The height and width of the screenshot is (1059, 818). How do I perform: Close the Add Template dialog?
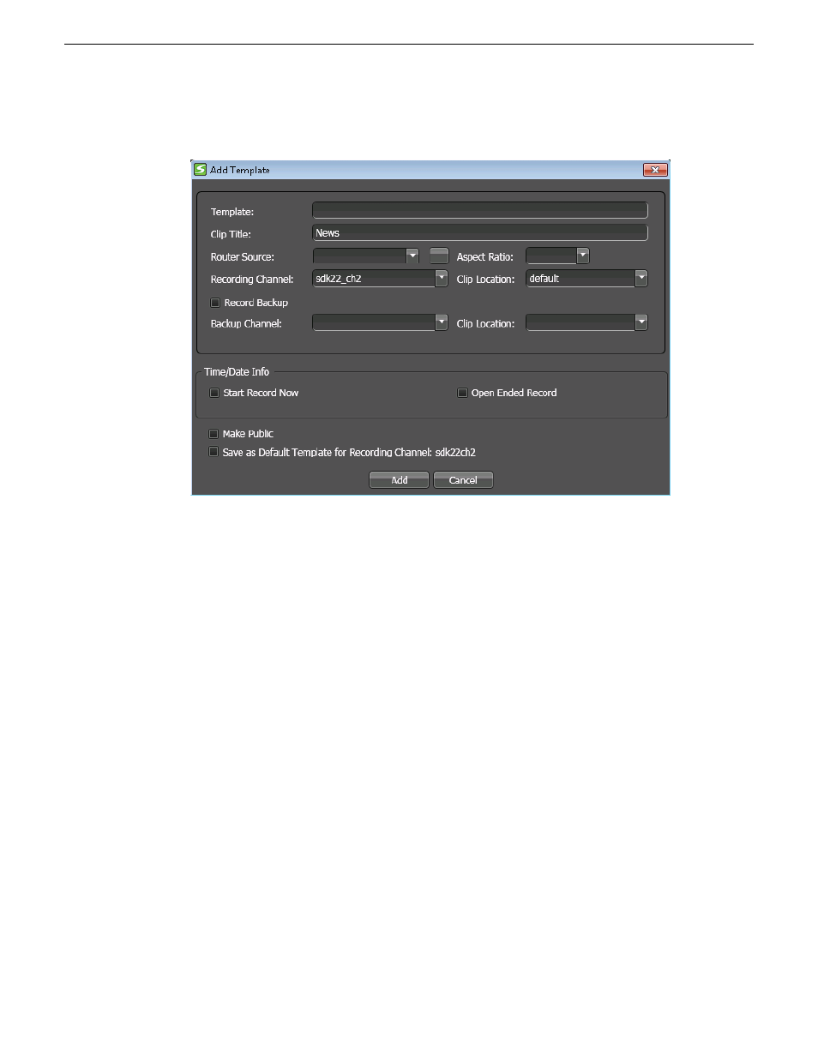(x=655, y=170)
